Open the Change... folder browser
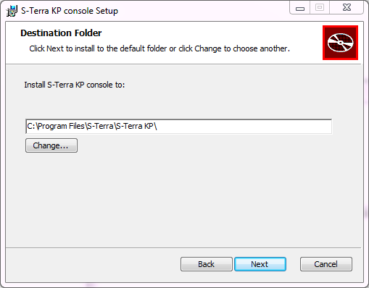Image resolution: width=369 pixels, height=288 pixels. [51, 145]
